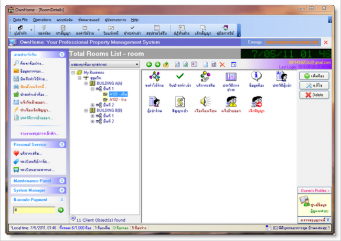Click the edit button with wrench tools icon
Viewport: 341px width, 241px height.
click(x=314, y=85)
